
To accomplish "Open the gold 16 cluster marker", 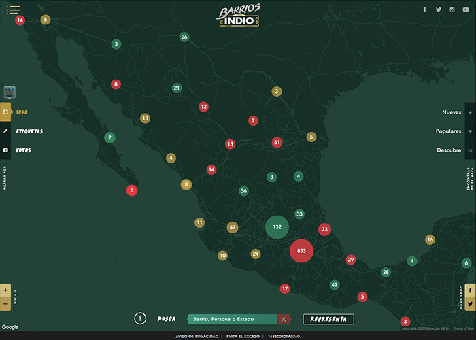I will click(430, 239).
